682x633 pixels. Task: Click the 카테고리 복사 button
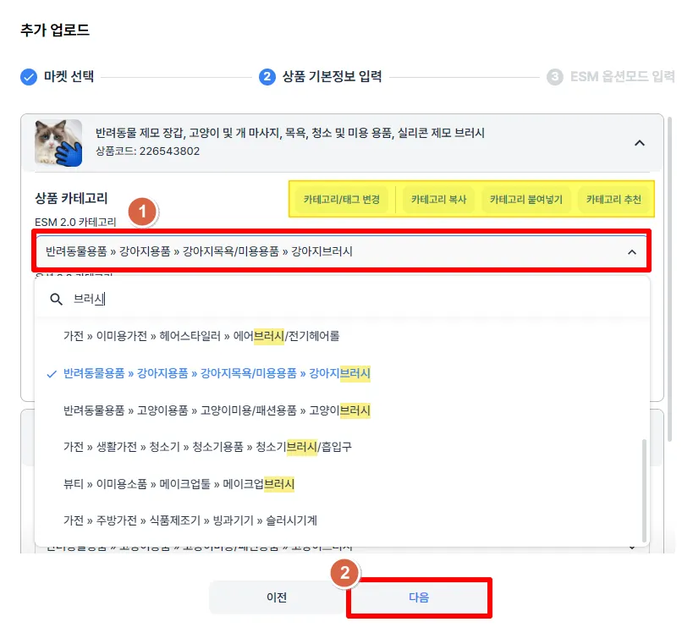click(x=438, y=199)
